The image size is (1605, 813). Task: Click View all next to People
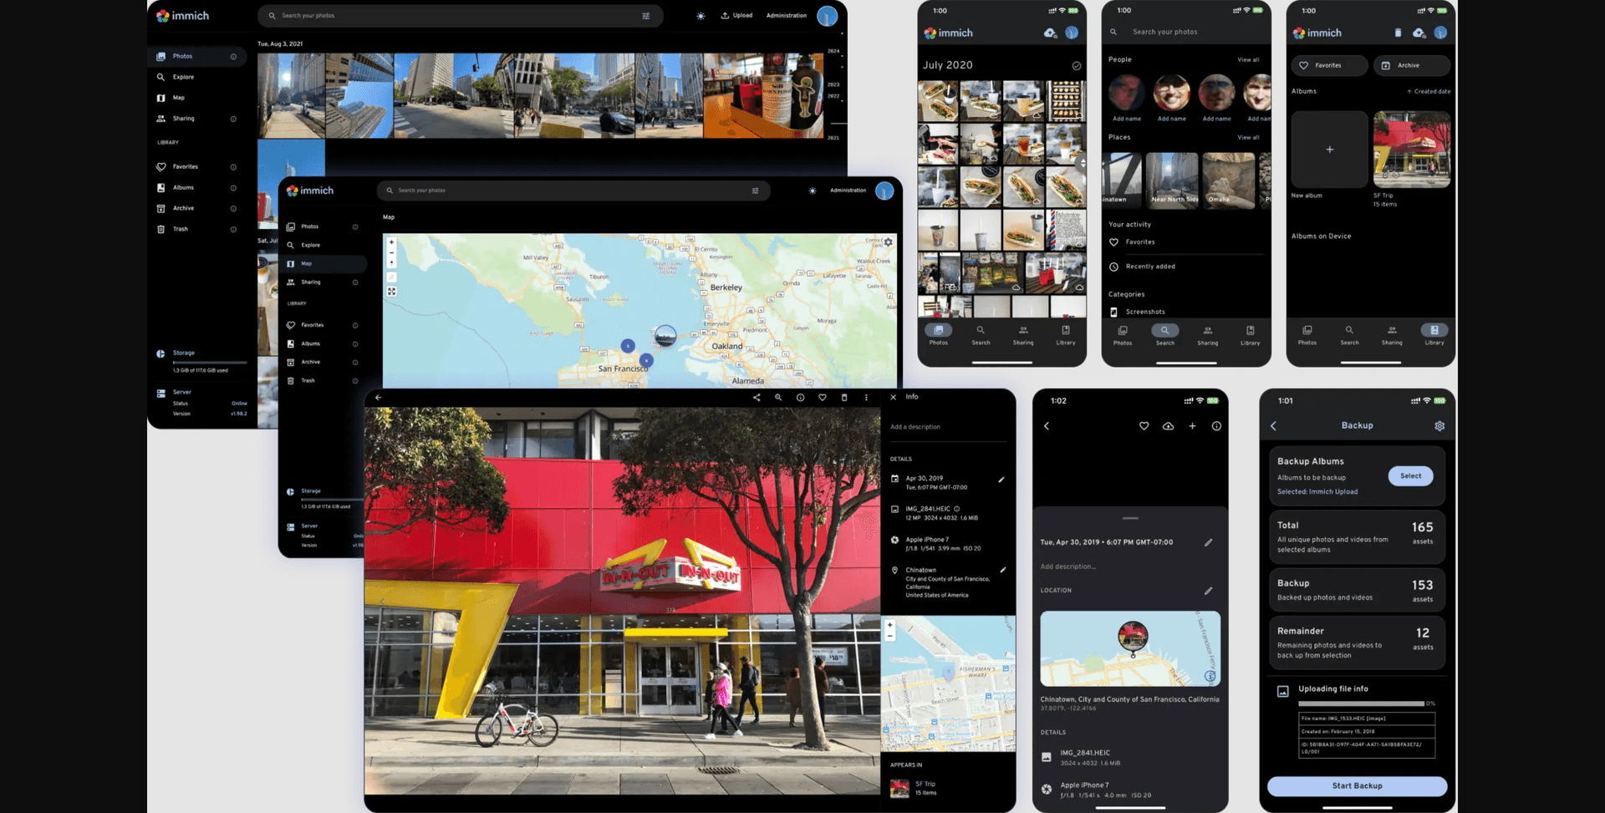coord(1248,60)
